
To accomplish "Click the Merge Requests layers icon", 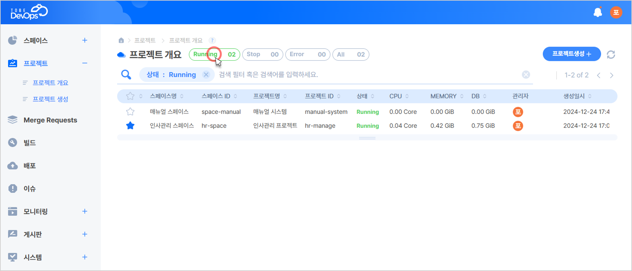I will pyautogui.click(x=13, y=120).
